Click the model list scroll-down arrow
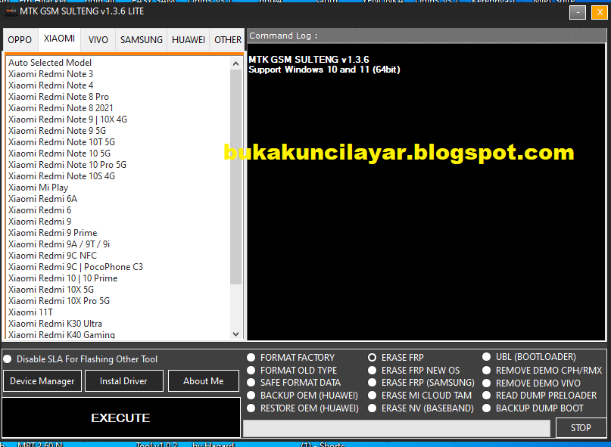Screen dimensions: 611x447 (x=235, y=334)
